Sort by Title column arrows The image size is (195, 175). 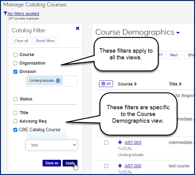coord(180,84)
